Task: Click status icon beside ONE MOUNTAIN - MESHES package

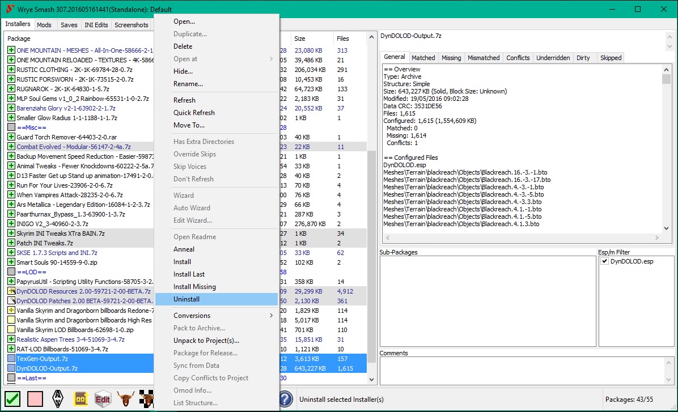Action: tap(11, 50)
